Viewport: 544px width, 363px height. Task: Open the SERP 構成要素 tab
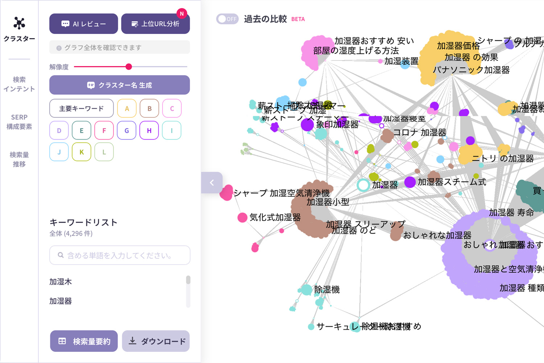(19, 122)
